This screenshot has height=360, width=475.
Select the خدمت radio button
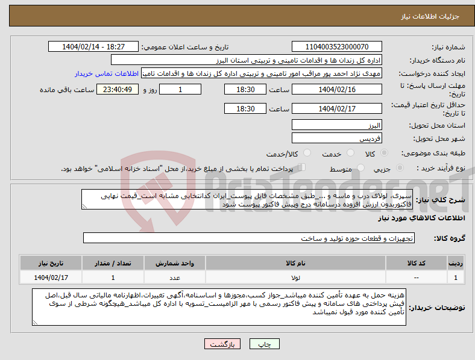click(350, 153)
